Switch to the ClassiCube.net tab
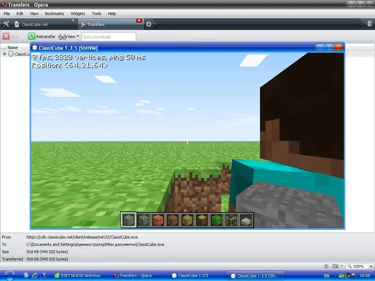Viewport: 375px width, 281px height. click(x=45, y=24)
